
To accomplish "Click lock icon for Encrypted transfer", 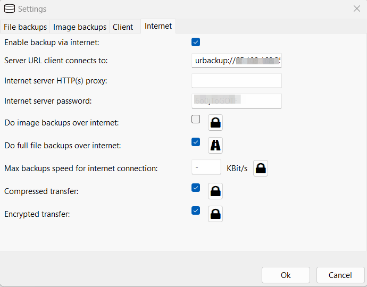I will click(215, 214).
